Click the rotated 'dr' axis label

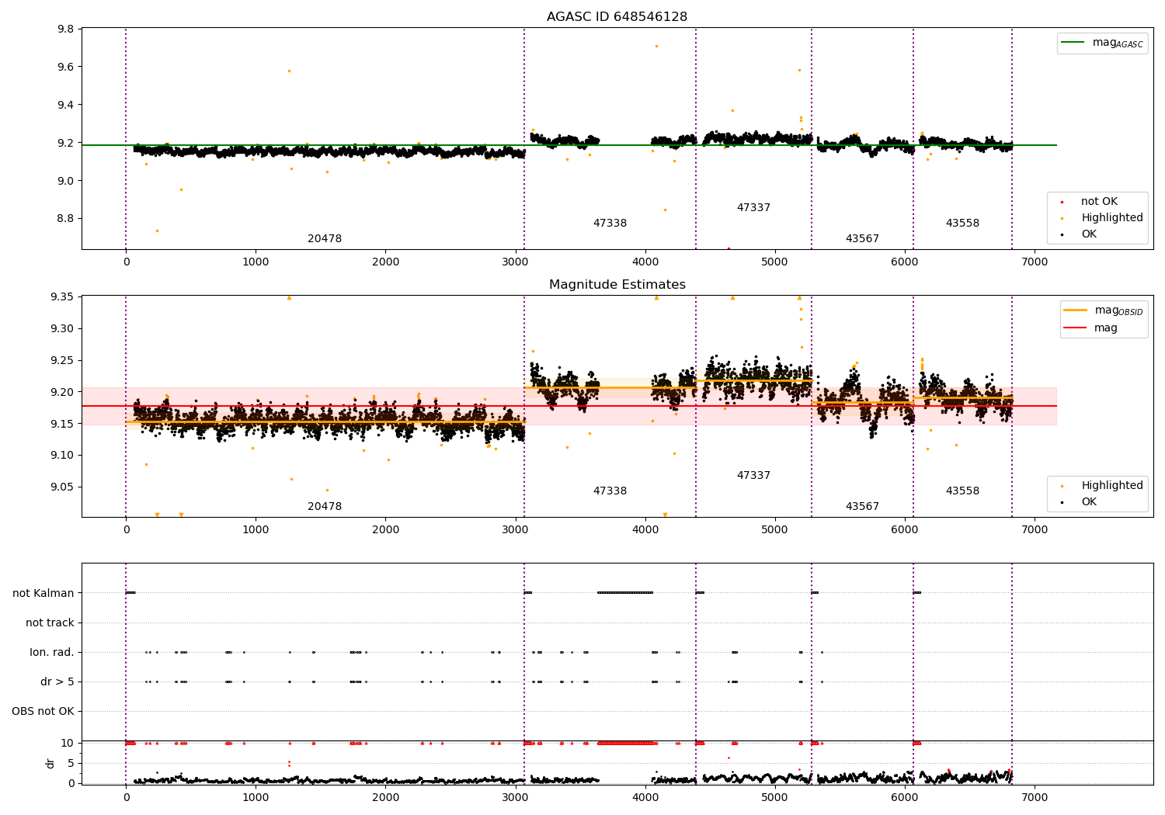50,763
